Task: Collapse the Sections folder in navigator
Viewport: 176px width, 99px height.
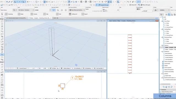Action: coord(161,45)
